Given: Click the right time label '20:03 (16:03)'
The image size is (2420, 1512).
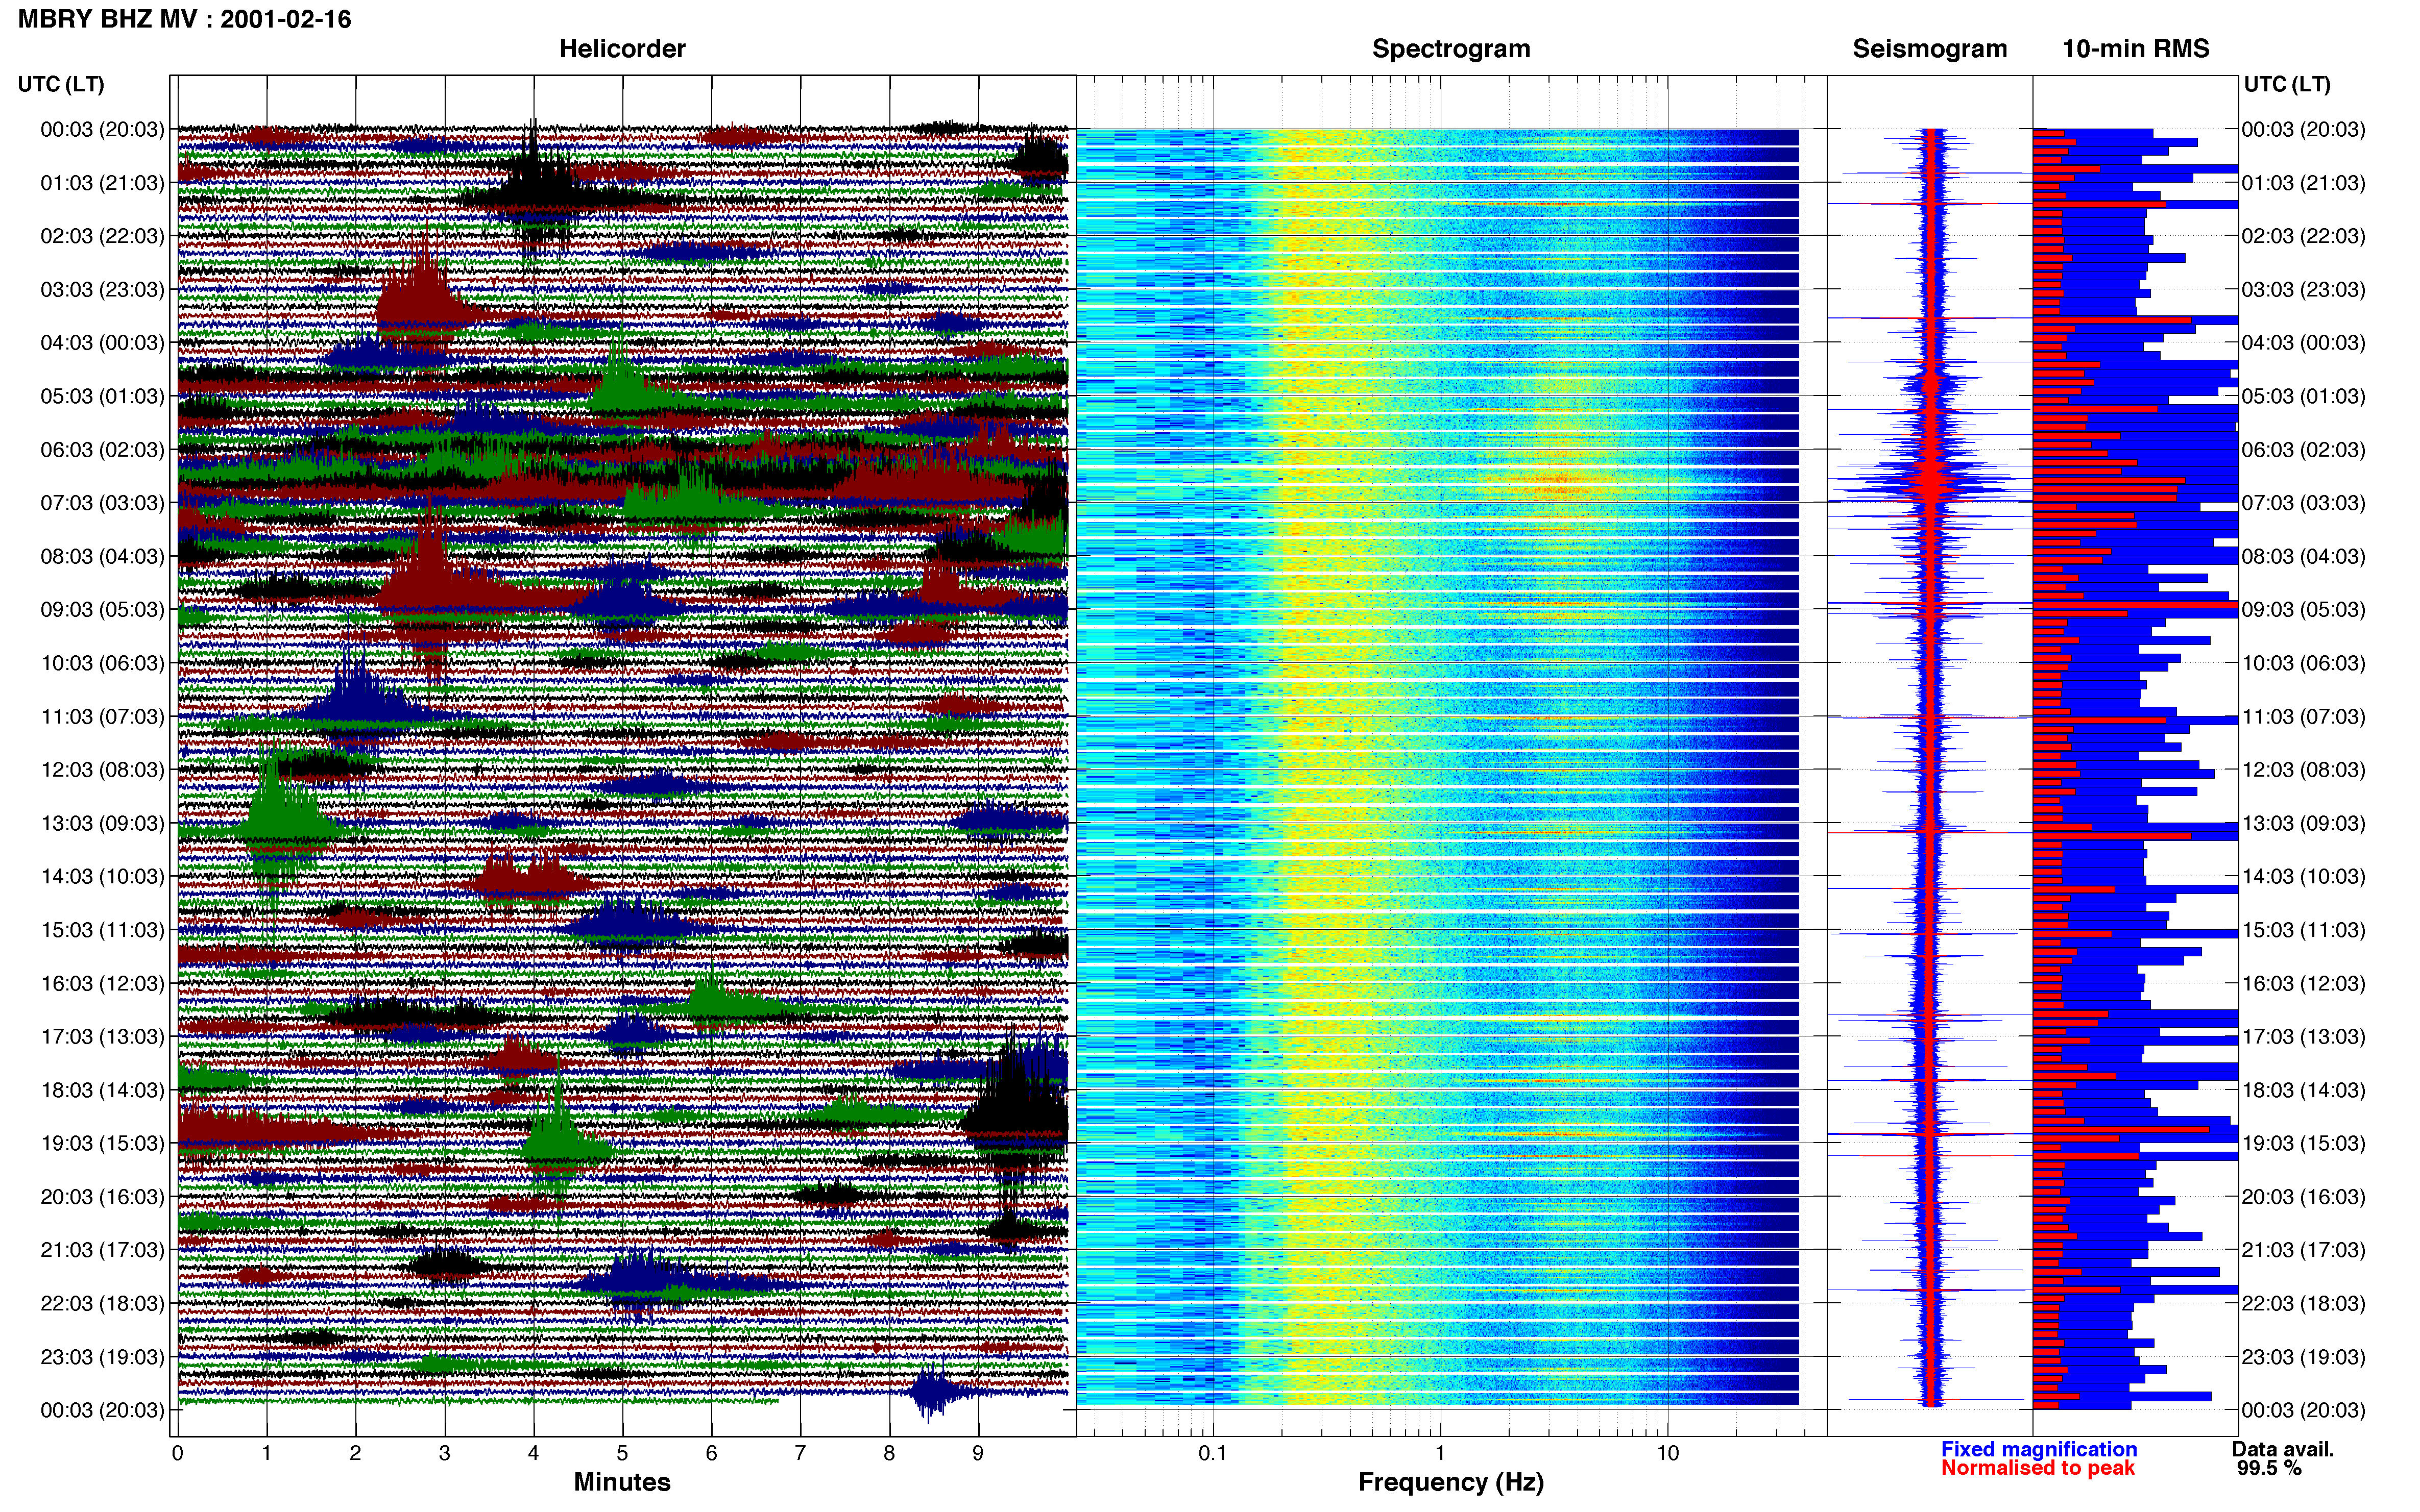Looking at the screenshot, I should click(x=2304, y=1197).
